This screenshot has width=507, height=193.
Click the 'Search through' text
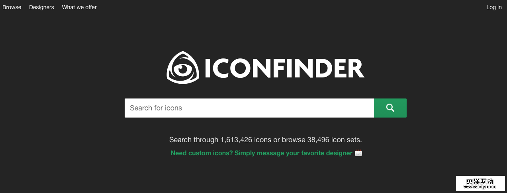click(x=194, y=140)
